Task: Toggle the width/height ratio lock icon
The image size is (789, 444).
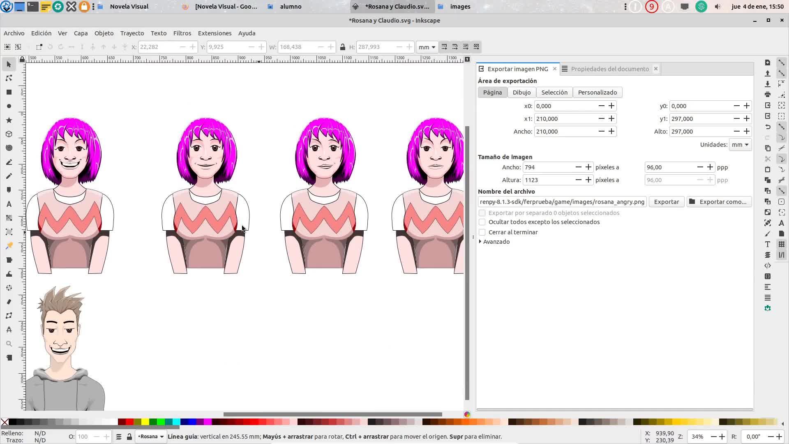Action: (343, 47)
